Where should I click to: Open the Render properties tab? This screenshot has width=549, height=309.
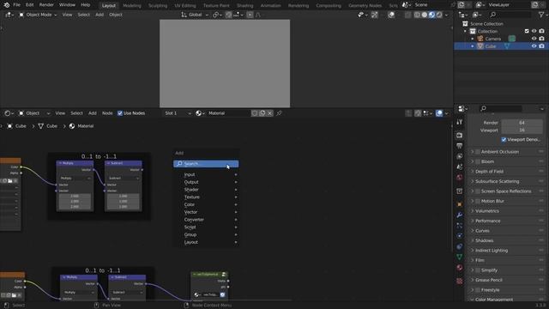click(460, 136)
